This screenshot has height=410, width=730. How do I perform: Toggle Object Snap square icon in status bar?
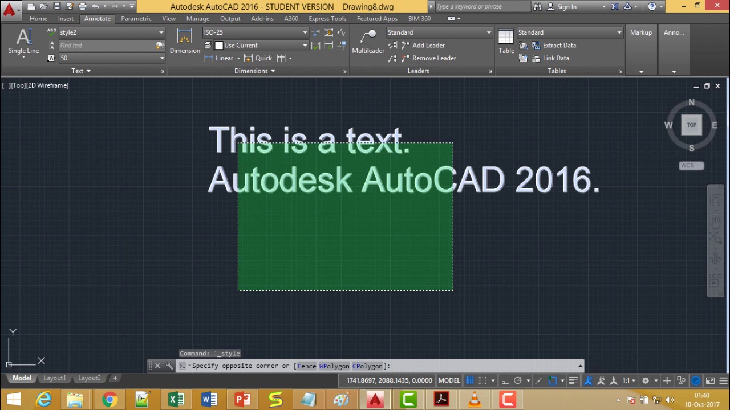coord(552,380)
